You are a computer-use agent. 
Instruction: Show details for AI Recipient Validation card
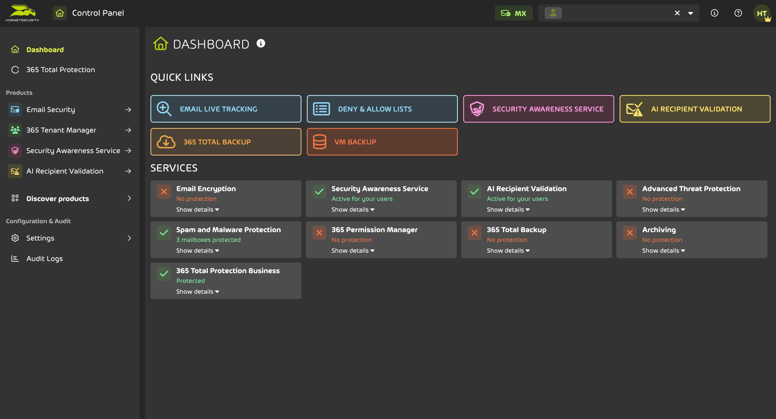pos(508,210)
